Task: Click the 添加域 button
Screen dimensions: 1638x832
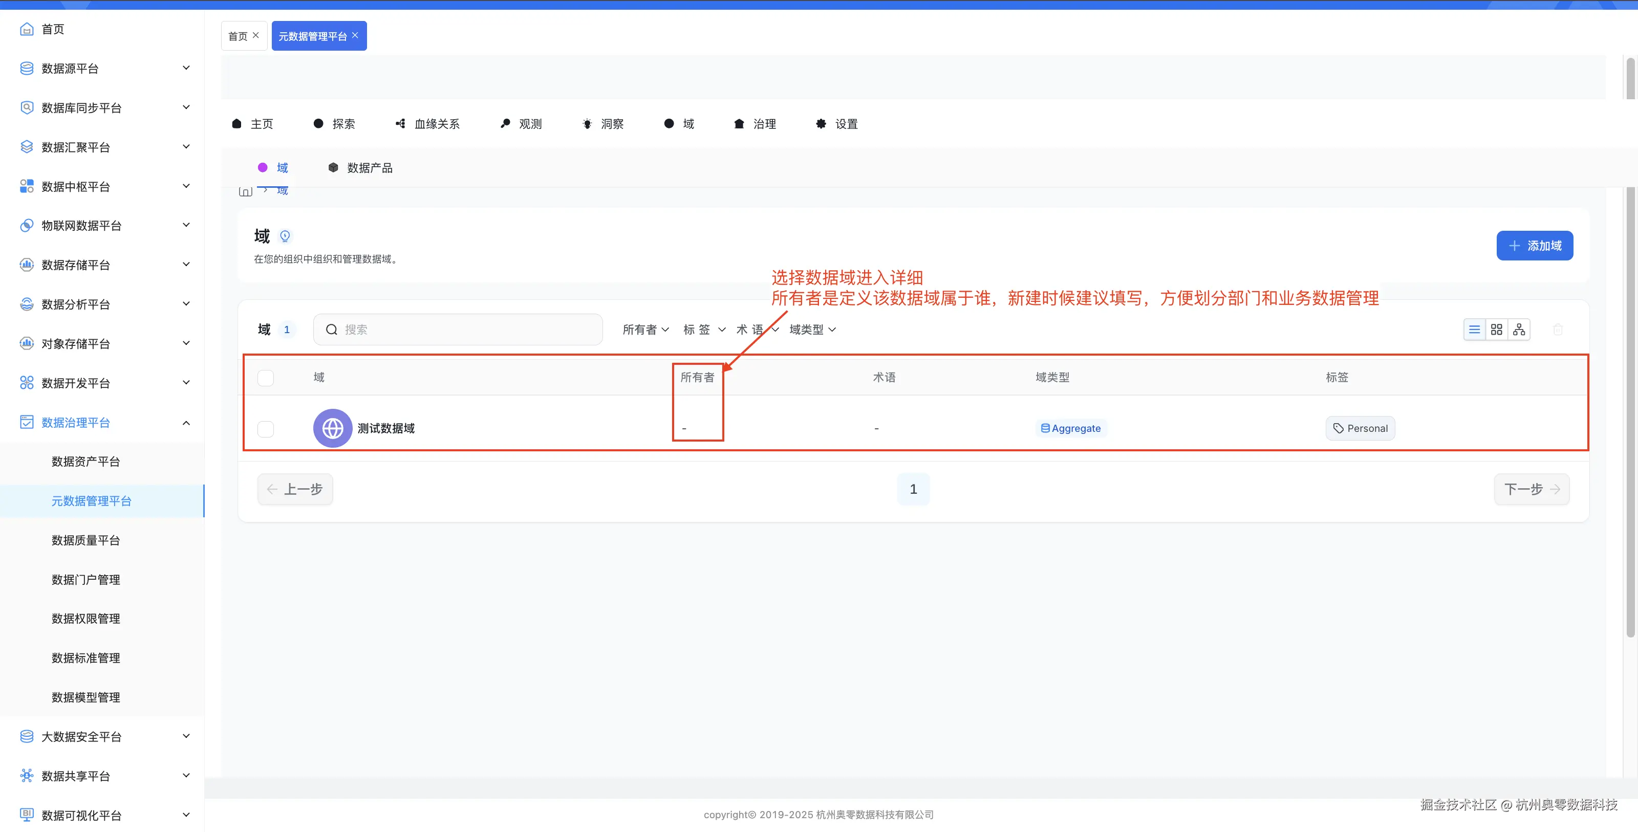Action: point(1535,245)
